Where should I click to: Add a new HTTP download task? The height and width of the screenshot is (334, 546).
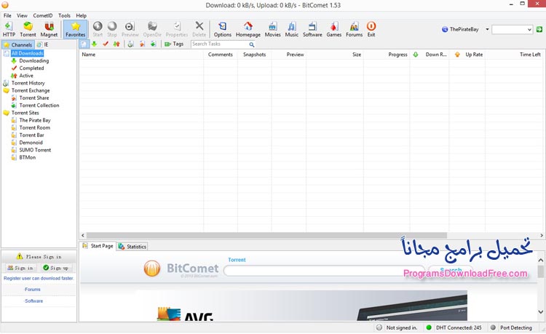pyautogui.click(x=9, y=29)
